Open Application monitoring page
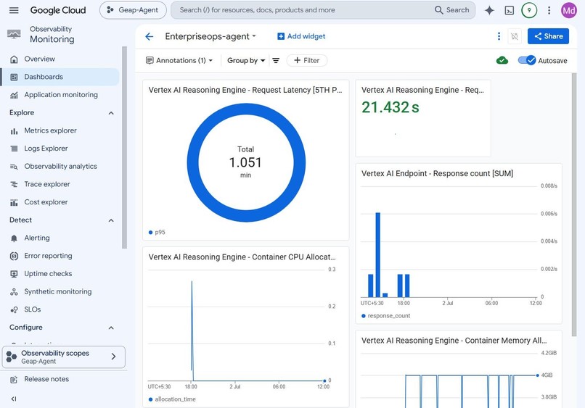This screenshot has height=408, width=585. coord(60,95)
